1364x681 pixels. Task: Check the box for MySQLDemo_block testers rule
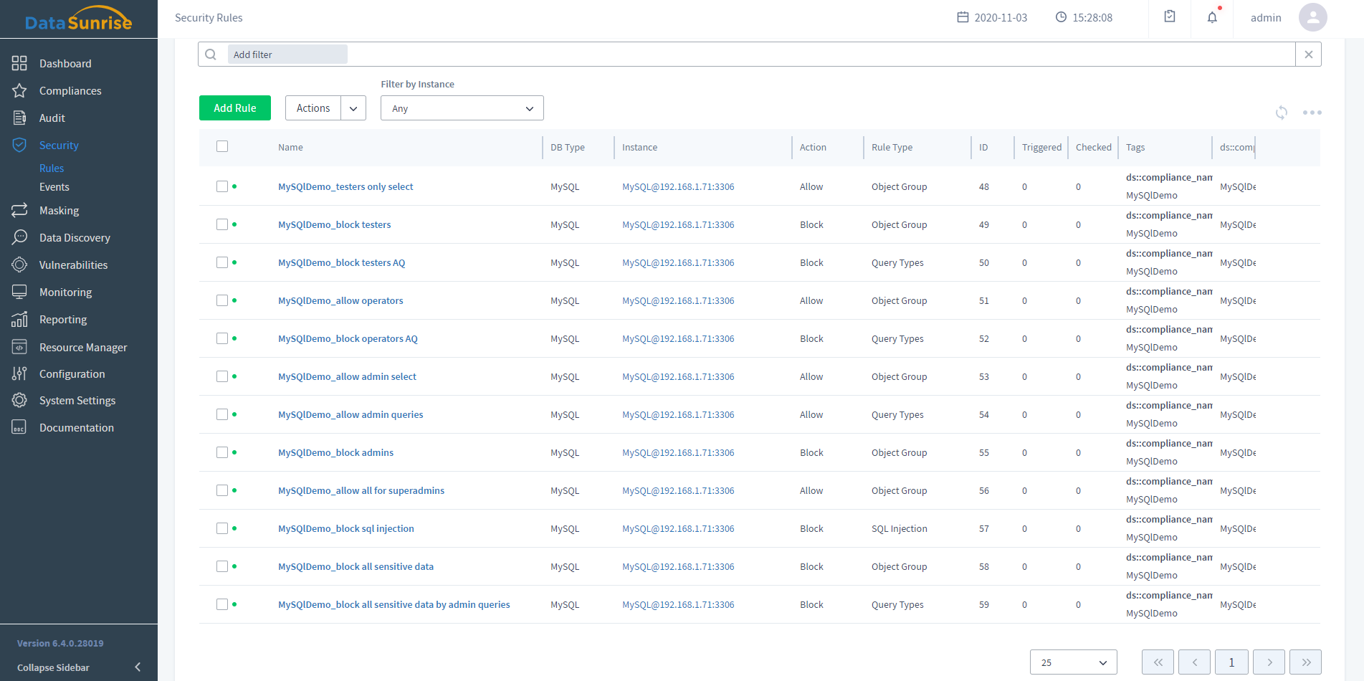point(222,224)
